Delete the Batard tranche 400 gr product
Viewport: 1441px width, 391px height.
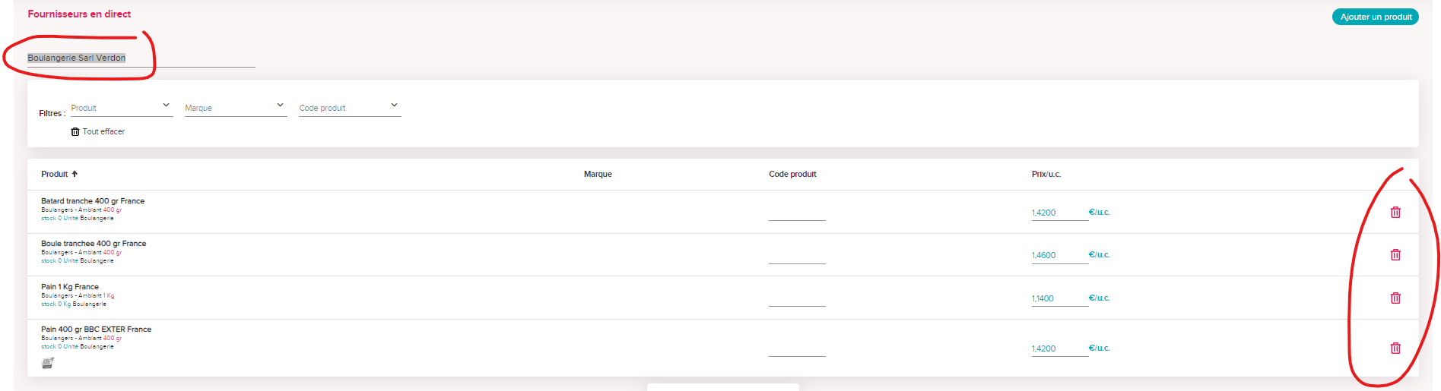pos(1395,213)
